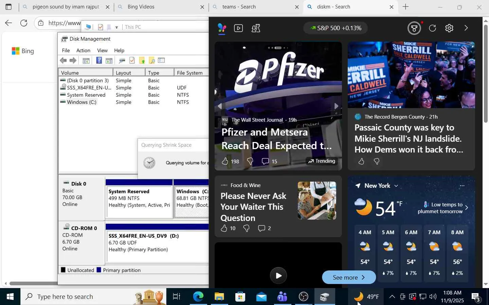Click the Properties checkmark icon in This PC toolbar
This screenshot has width=489, height=305.
pos(100,27)
